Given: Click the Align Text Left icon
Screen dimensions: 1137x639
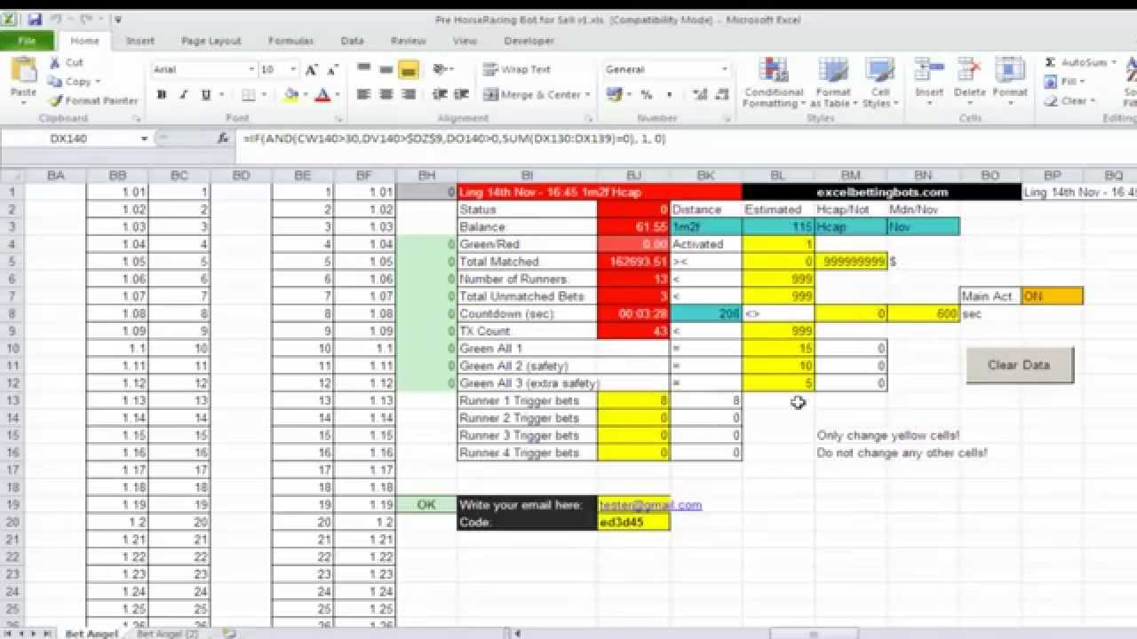Looking at the screenshot, I should point(363,95).
